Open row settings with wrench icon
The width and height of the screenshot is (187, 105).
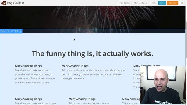[12, 31]
